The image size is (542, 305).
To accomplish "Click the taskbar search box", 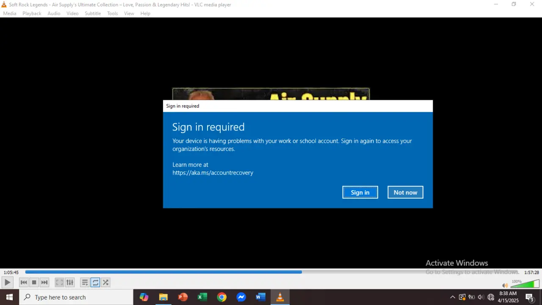I will 76,297.
